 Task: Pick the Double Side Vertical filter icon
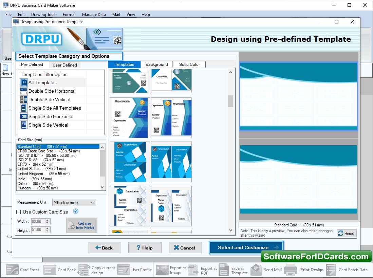click(x=23, y=99)
